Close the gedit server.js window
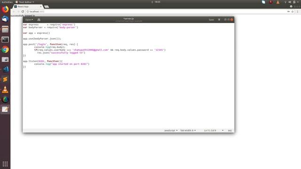Image resolution: width=301 pixels, height=169 pixels. (232, 20)
